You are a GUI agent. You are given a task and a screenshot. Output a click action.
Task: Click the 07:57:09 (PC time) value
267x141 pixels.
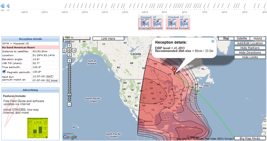click(x=45, y=80)
